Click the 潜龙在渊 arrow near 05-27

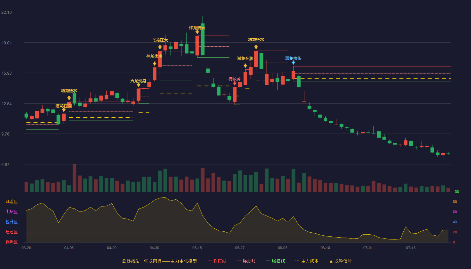pos(245,66)
